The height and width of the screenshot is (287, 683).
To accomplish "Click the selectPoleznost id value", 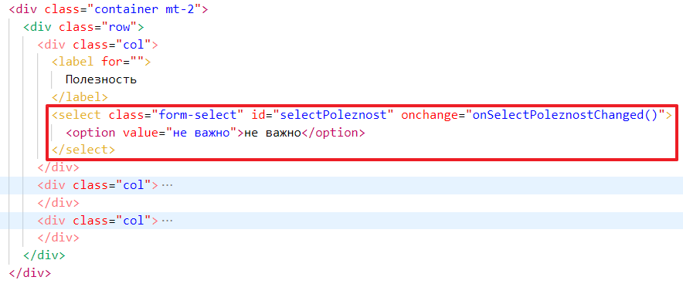I will point(333,115).
